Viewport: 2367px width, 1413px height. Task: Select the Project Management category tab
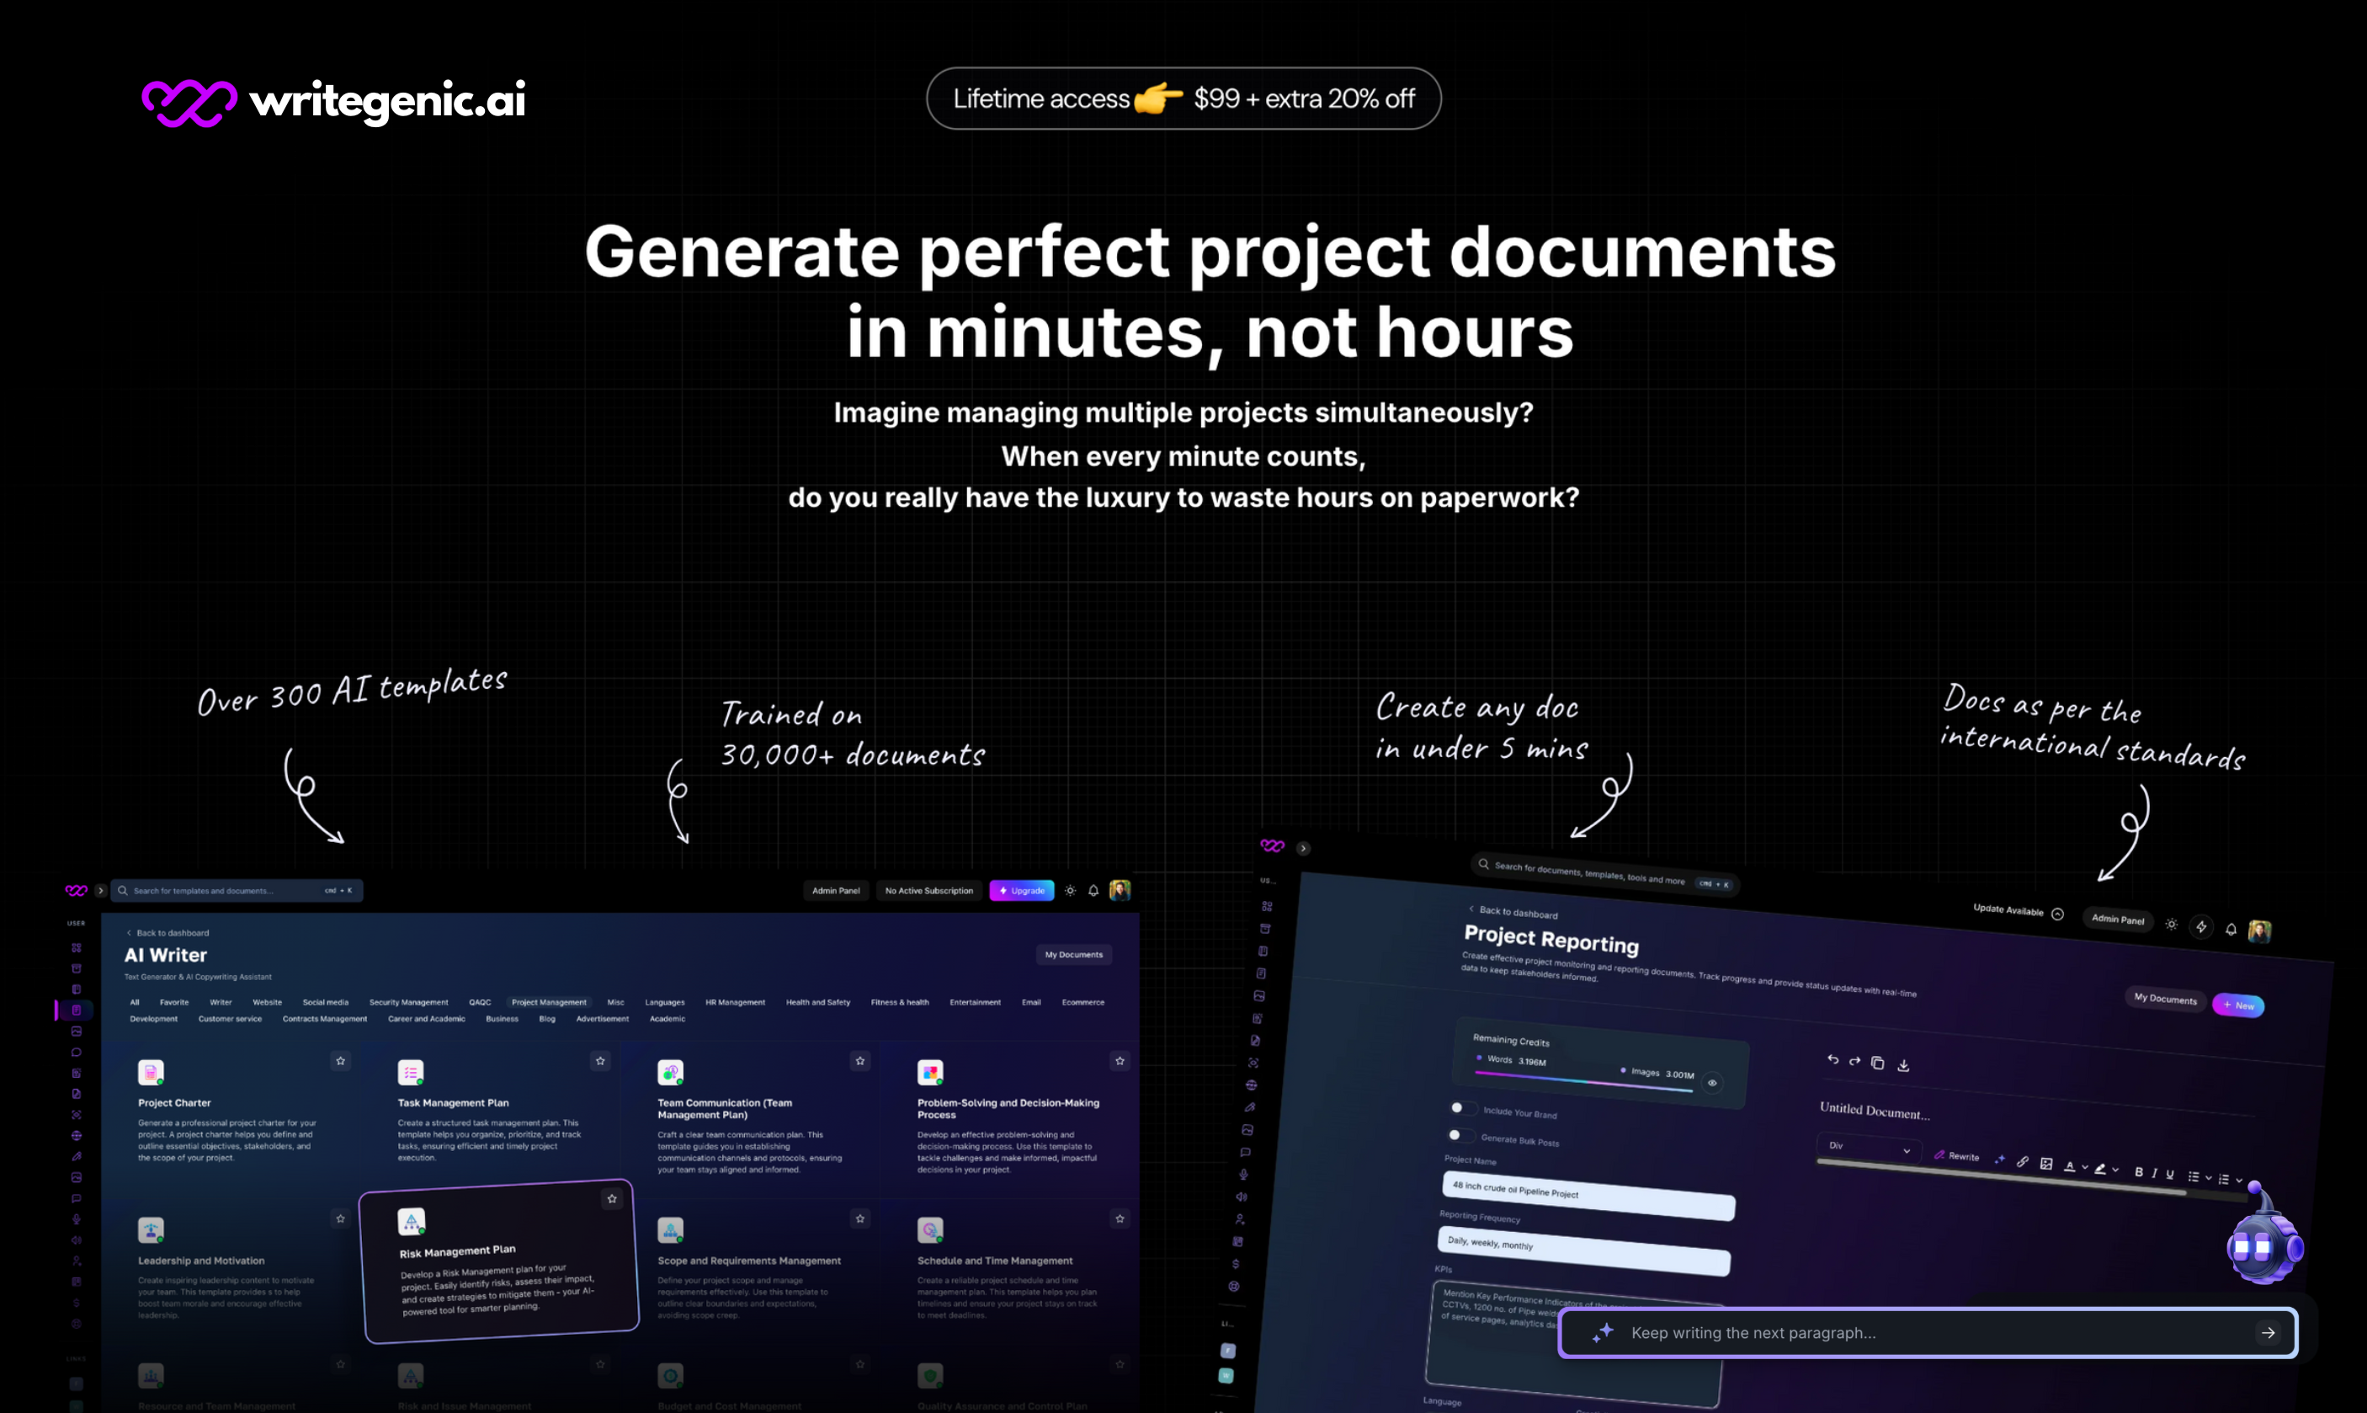pyautogui.click(x=549, y=1003)
